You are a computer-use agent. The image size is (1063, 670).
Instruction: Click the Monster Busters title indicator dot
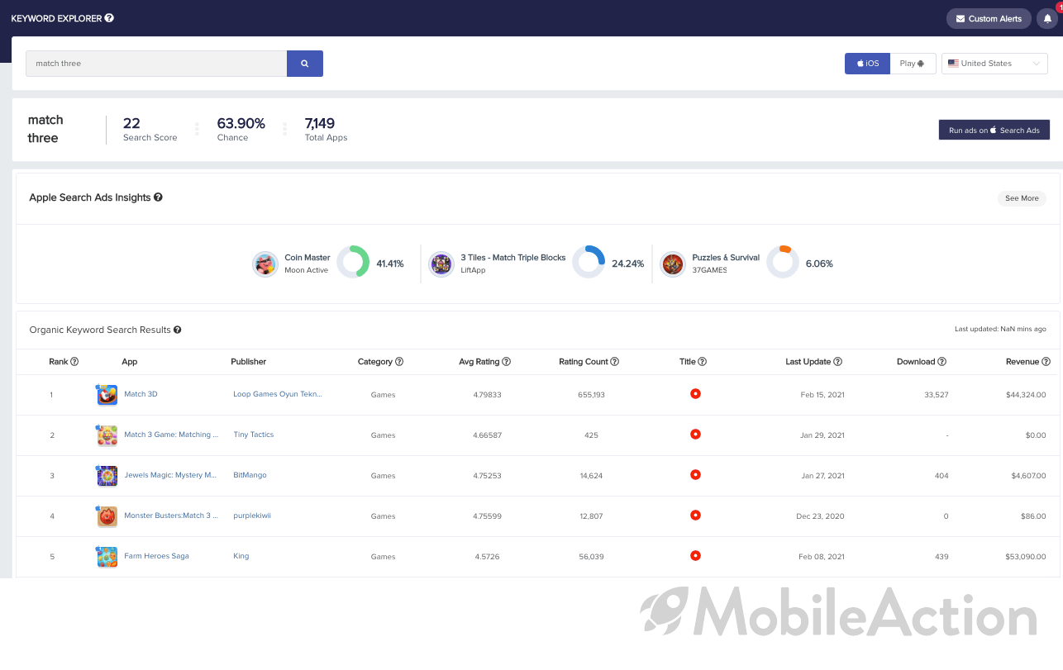point(695,515)
